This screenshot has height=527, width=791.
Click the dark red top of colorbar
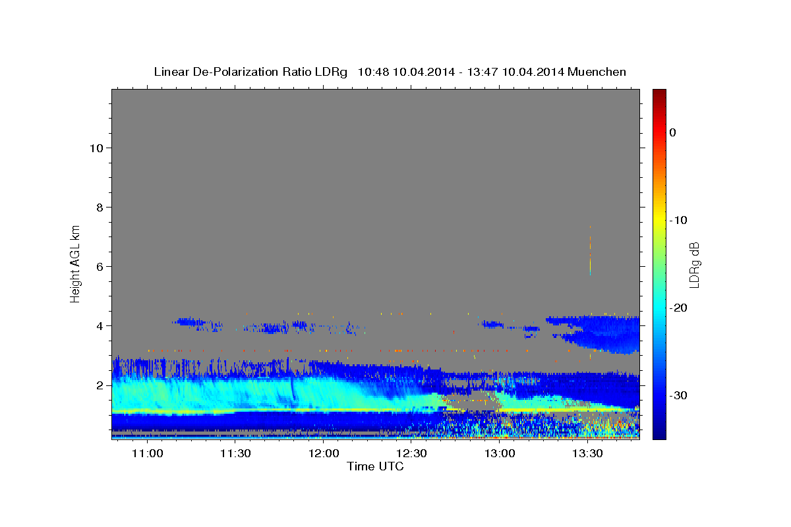tap(659, 94)
